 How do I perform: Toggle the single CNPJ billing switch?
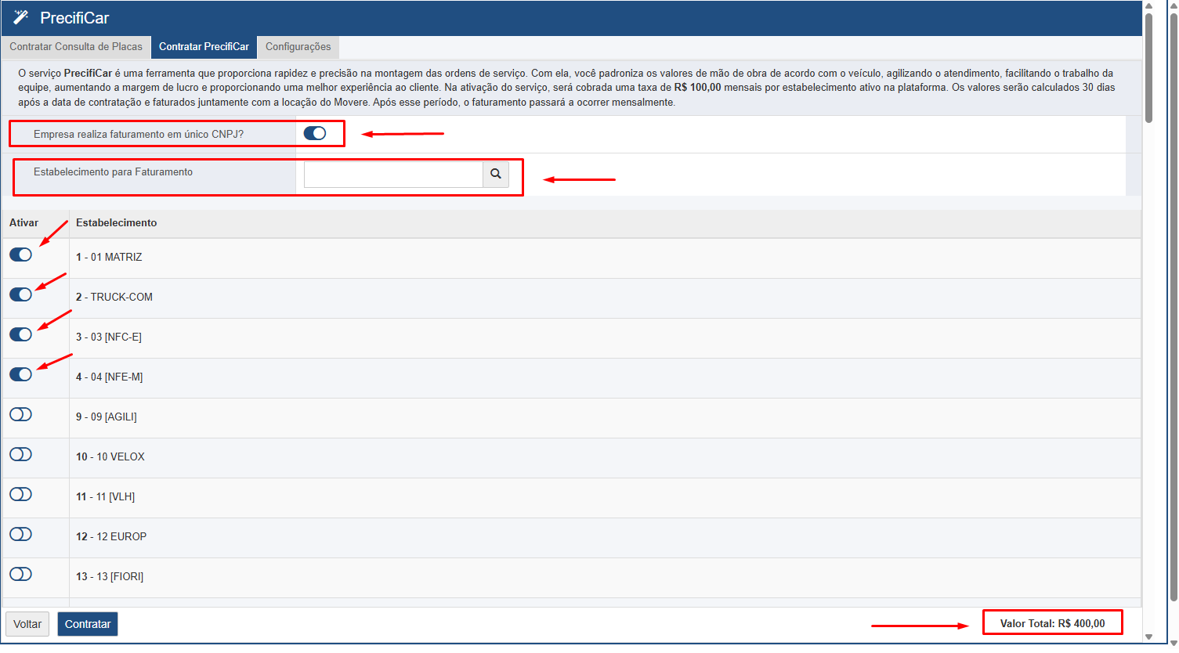click(315, 133)
